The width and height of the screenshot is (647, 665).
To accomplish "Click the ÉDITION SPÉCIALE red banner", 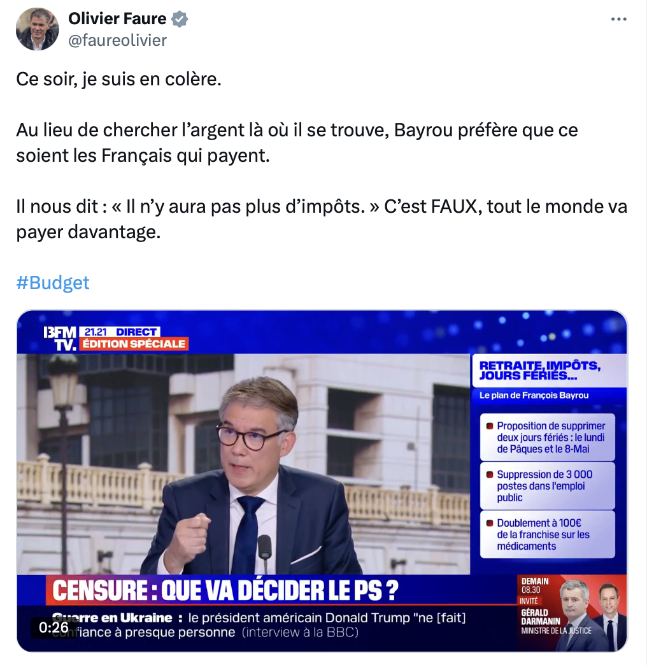I will coord(134,344).
